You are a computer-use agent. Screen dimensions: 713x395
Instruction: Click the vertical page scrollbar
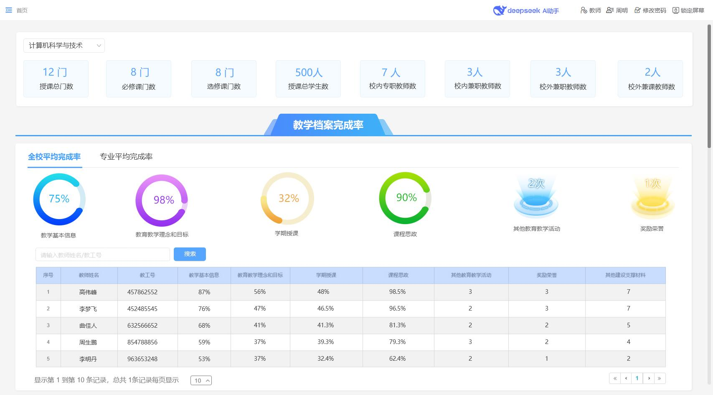[709, 86]
